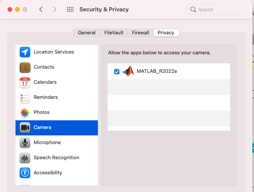
Task: Select the Camera row in sidebar
Action: 57,127
